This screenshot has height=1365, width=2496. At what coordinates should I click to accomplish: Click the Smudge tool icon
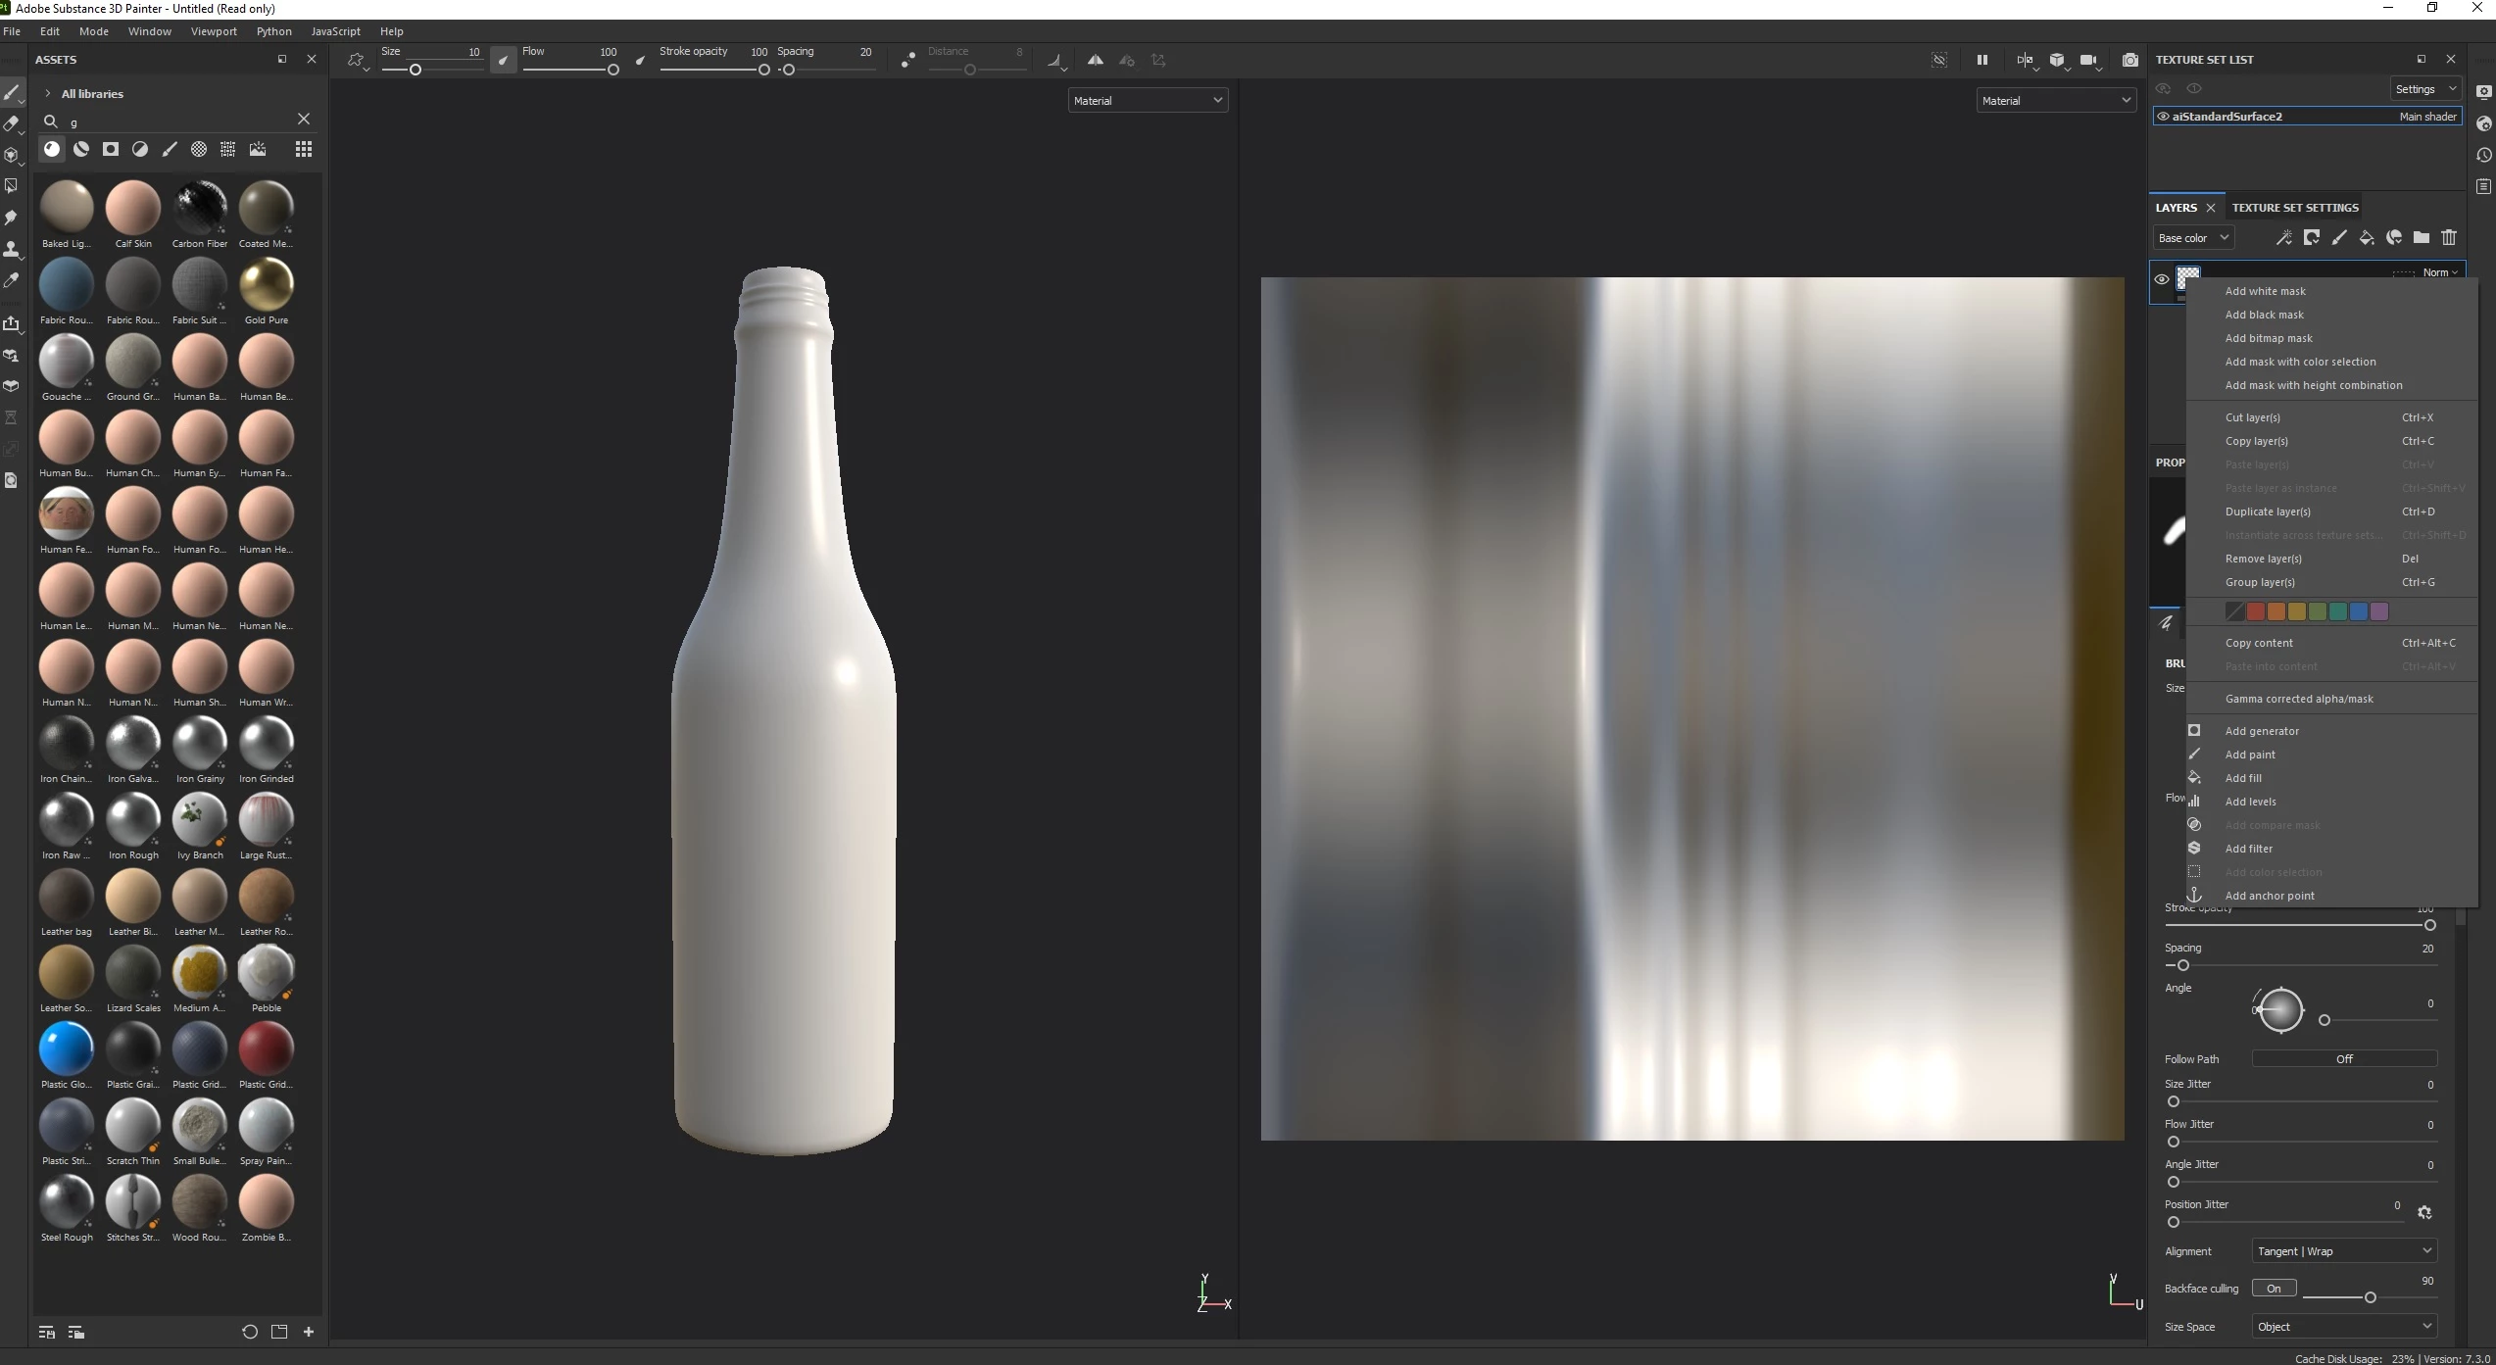point(11,218)
